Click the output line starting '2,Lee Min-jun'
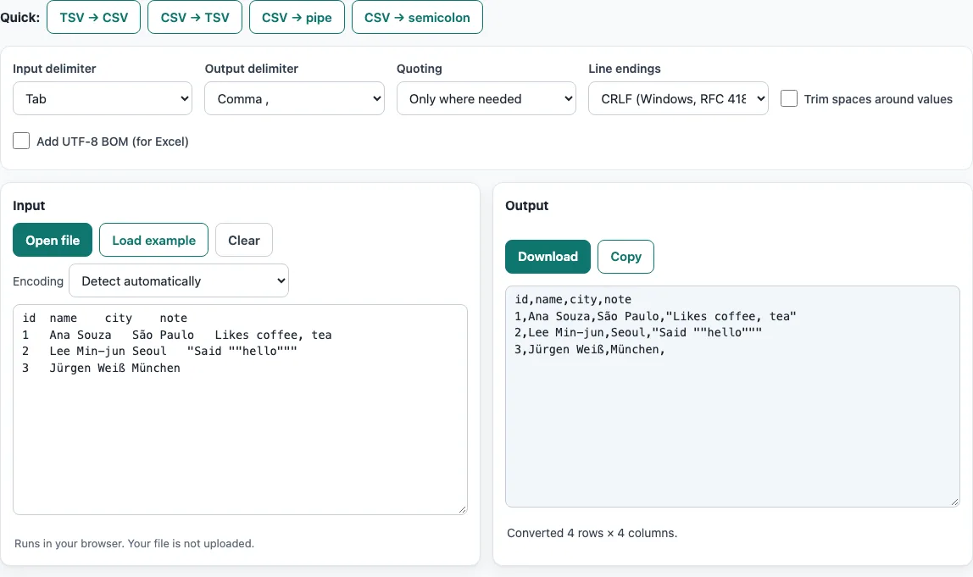Image resolution: width=973 pixels, height=577 pixels. click(x=638, y=332)
